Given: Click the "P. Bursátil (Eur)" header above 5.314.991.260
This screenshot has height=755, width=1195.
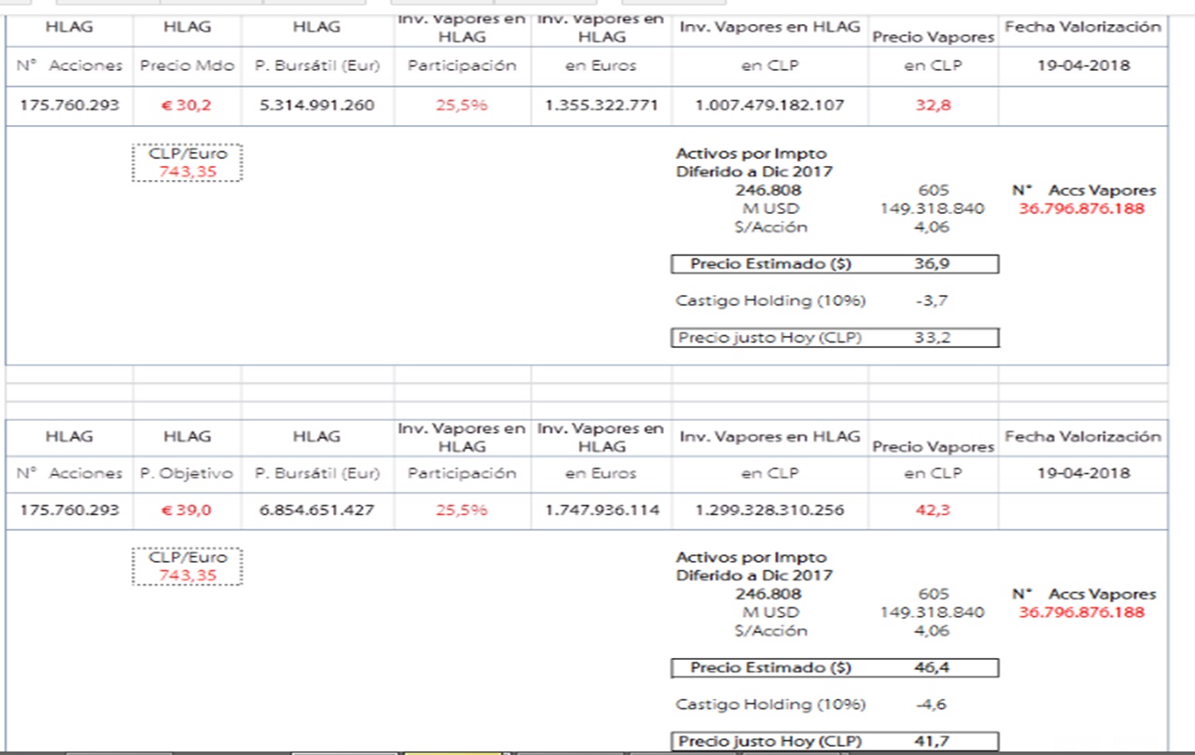Looking at the screenshot, I should 317,66.
